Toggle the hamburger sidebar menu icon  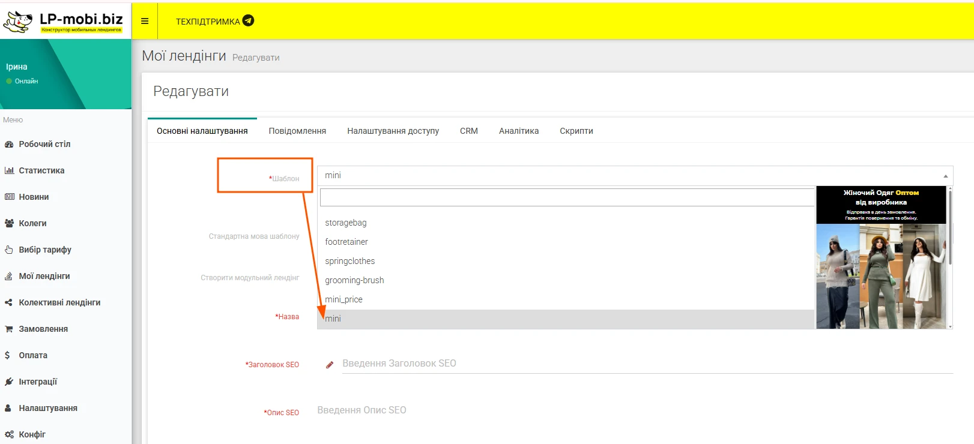[145, 21]
